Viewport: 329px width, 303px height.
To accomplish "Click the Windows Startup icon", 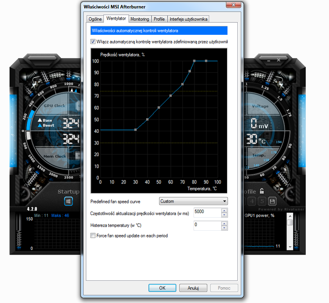I will 69,201.
